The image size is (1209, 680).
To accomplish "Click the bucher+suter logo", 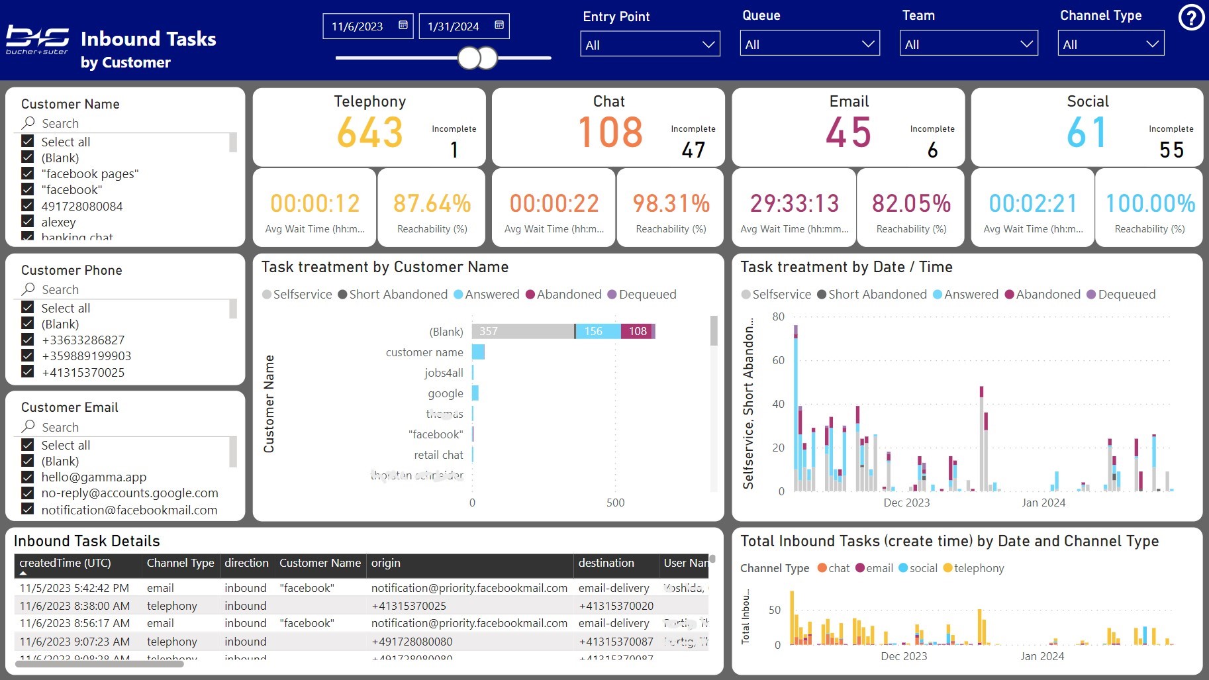I will point(37,39).
